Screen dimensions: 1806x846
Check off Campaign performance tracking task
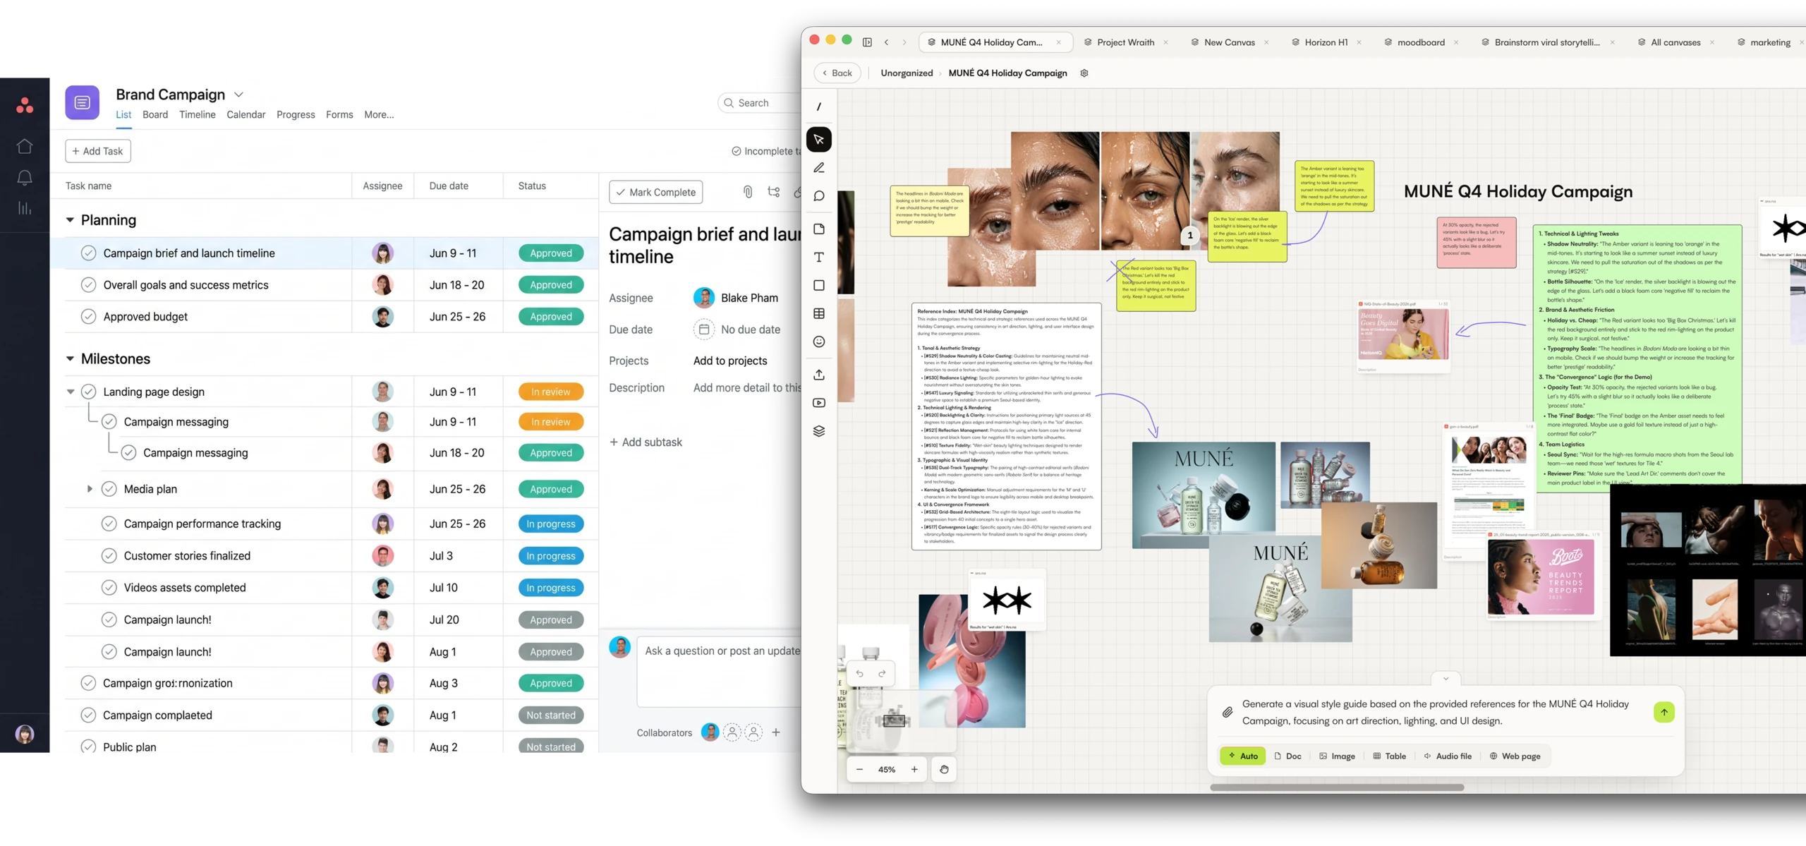click(109, 524)
